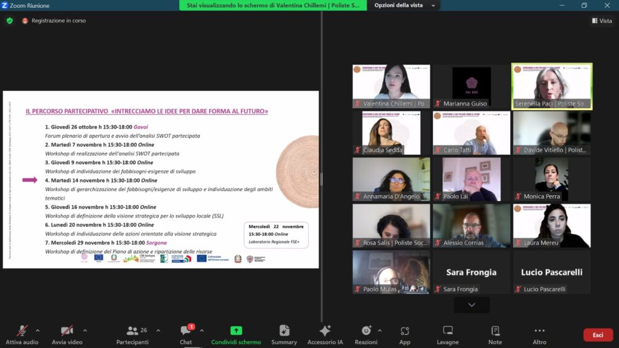The height and width of the screenshot is (348, 619).
Task: Change layout with Vista button
Action: click(x=601, y=21)
